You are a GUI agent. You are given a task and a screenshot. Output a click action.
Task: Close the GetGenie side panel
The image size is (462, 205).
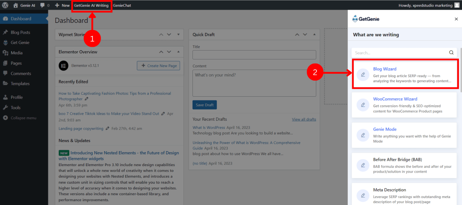pos(456,19)
